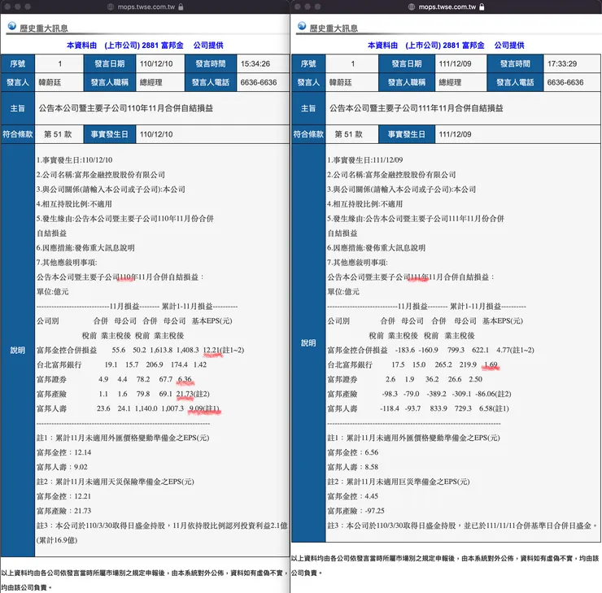Click the blue globe icon beside 歷史重大訊息 in the right window
The height and width of the screenshot is (593, 602).
[x=302, y=26]
